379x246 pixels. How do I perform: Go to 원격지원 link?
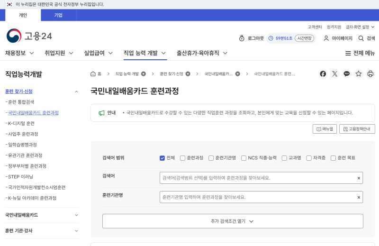(334, 27)
